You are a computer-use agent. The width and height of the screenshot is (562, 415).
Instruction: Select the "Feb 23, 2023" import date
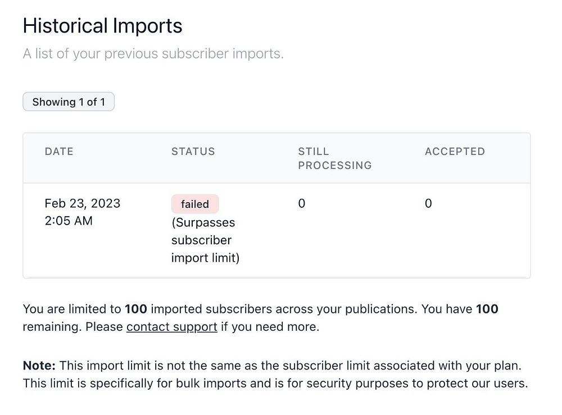(82, 203)
